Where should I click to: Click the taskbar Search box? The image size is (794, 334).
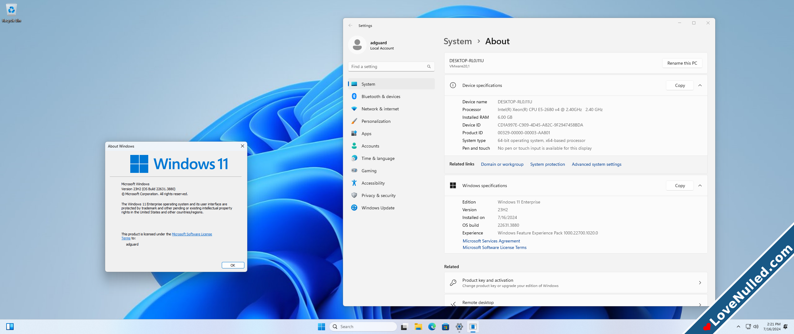(363, 327)
